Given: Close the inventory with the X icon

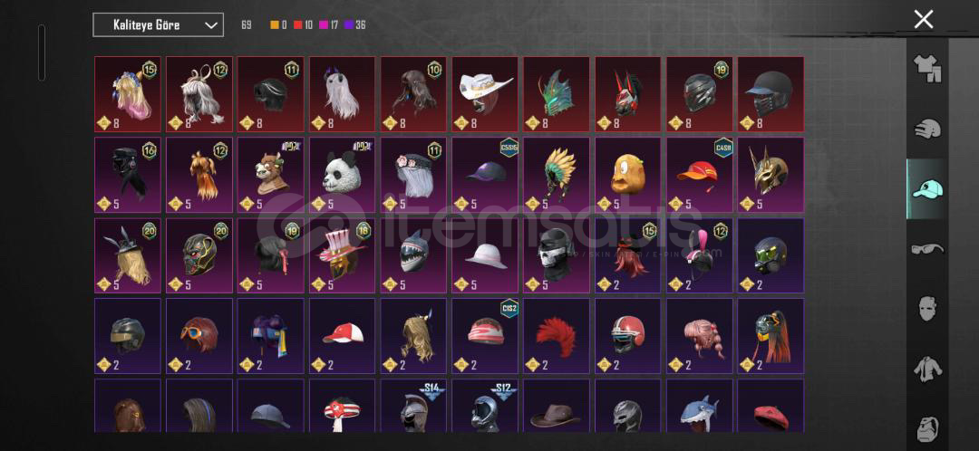Looking at the screenshot, I should coord(924,19).
